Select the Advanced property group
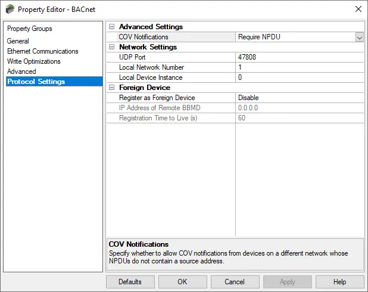 tap(21, 72)
